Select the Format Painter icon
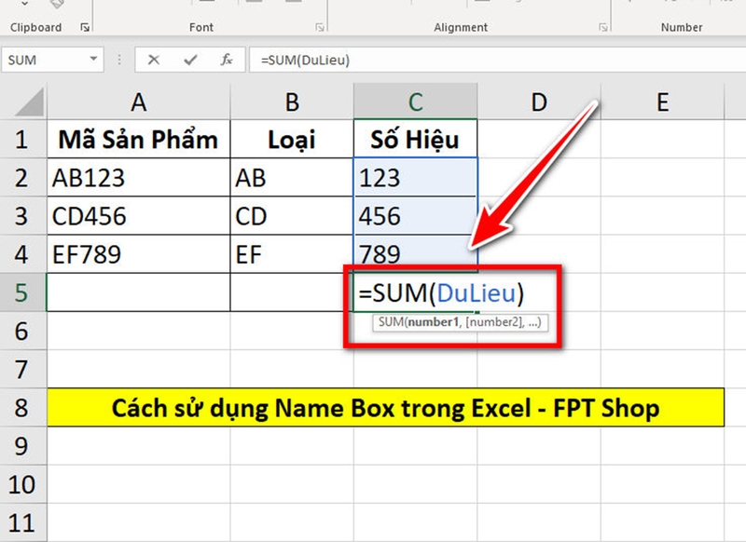Screen dimensions: 746x542 pos(56,5)
